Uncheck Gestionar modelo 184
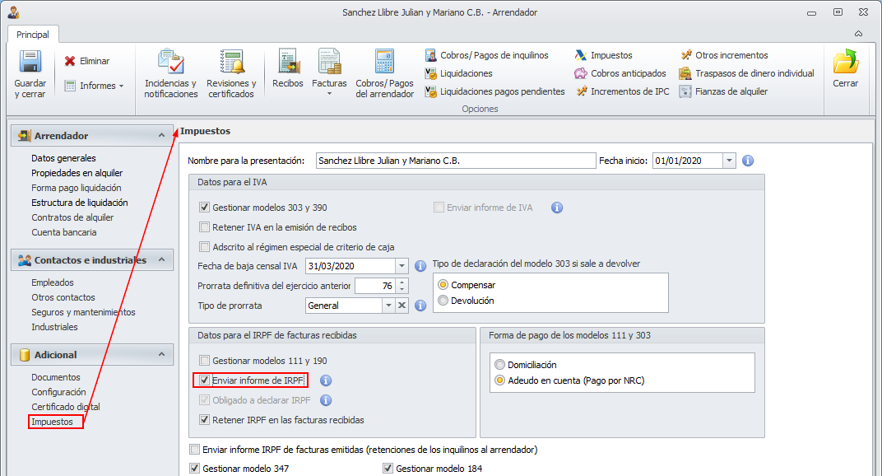 click(x=388, y=468)
